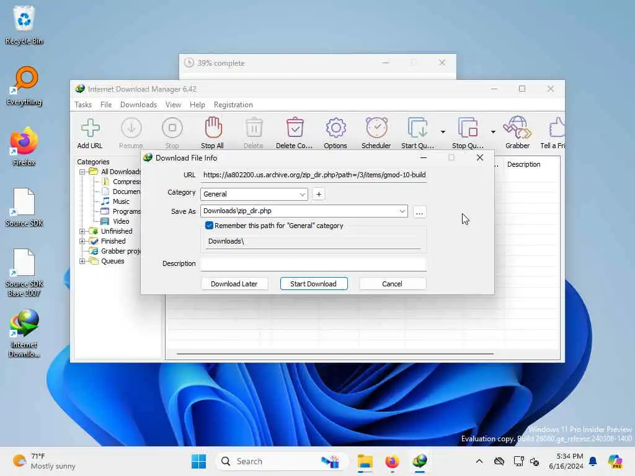The height and width of the screenshot is (476, 635).
Task: Open the Grabber tool
Action: point(517,133)
